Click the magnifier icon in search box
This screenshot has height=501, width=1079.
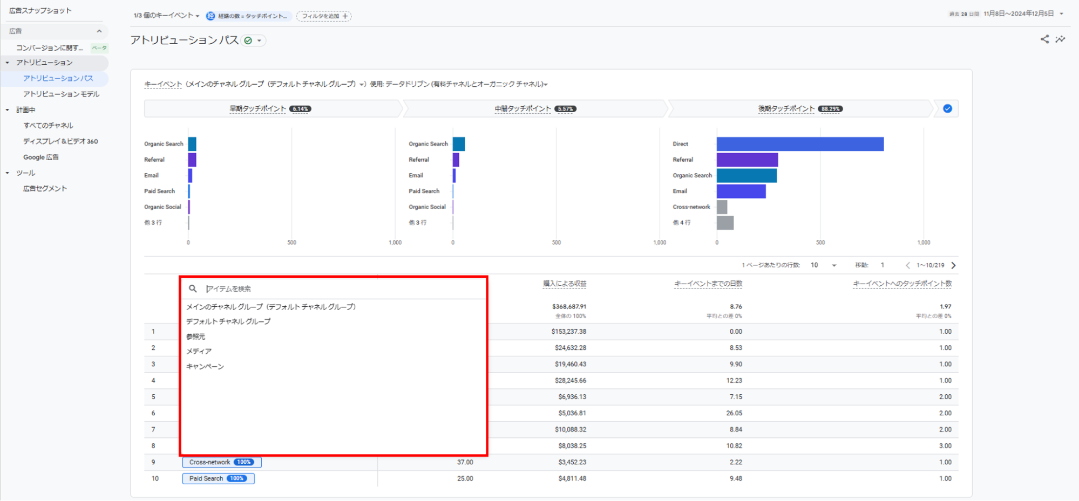[193, 289]
